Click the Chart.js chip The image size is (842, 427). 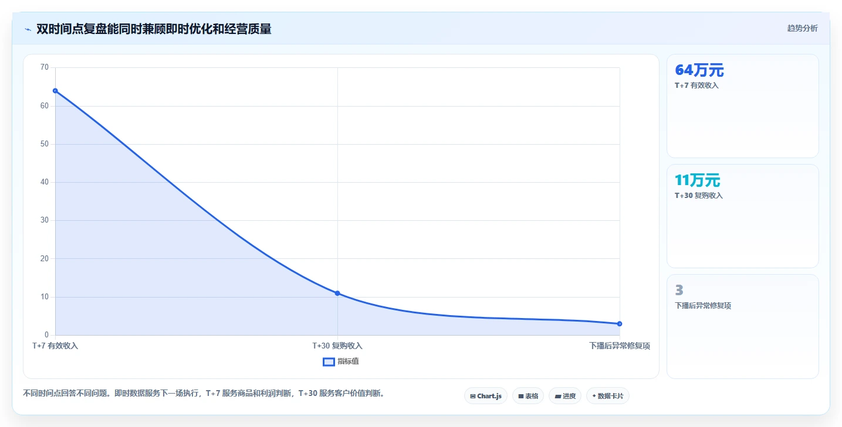[486, 396]
